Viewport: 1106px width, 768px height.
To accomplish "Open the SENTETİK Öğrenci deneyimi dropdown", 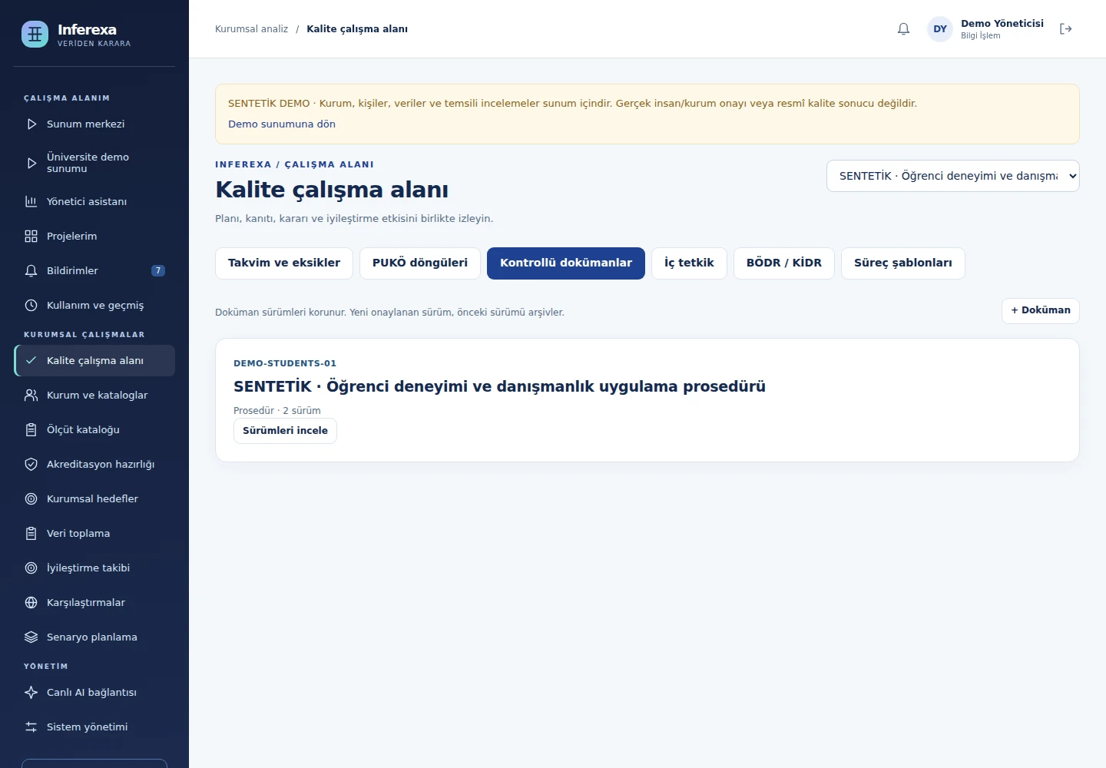I will (x=952, y=176).
